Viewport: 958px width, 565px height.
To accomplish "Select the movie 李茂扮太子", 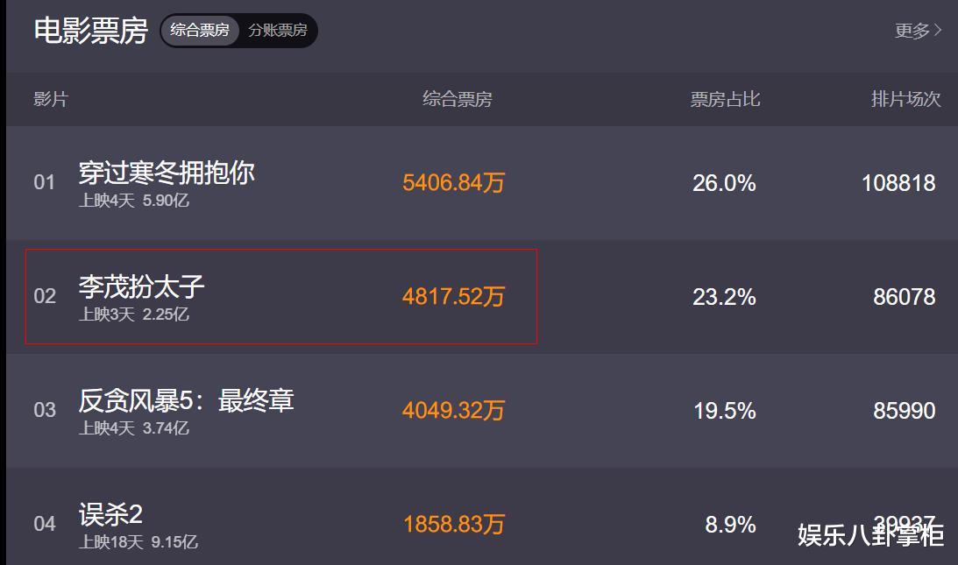I will click(140, 287).
